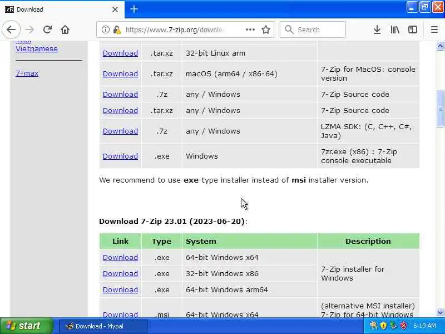Viewport: 445px width, 334px height.
Task: Show site information icon in address bar
Action: 106,30
